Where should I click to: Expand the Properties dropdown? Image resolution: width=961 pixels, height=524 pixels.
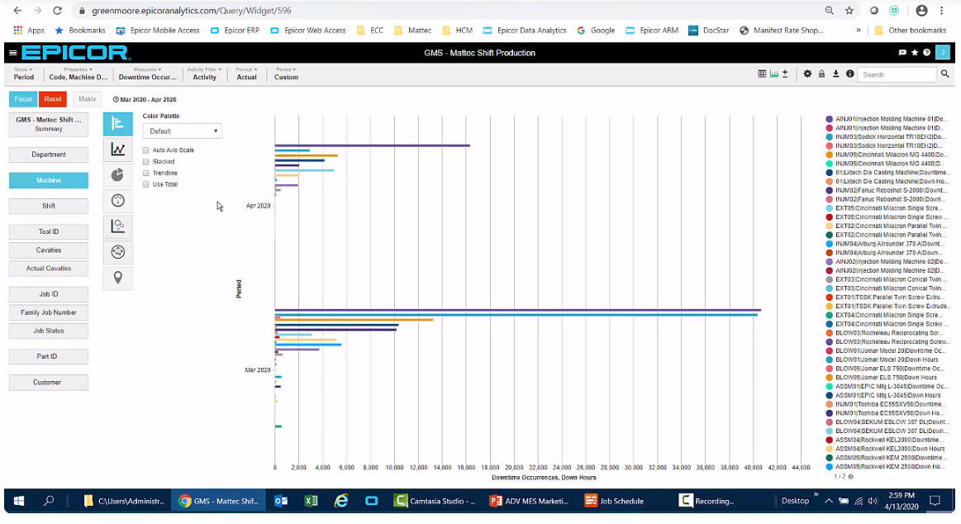[x=78, y=74]
